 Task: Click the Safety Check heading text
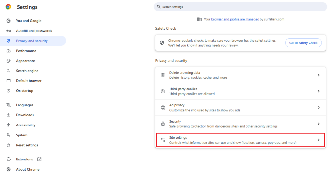point(166,28)
